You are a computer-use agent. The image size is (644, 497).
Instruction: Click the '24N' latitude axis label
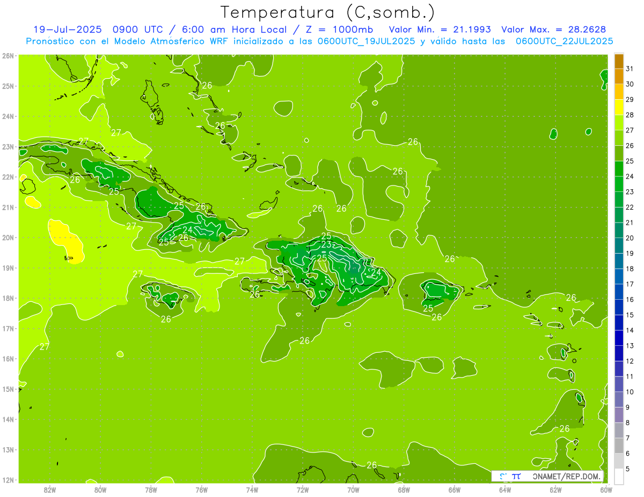click(x=8, y=116)
